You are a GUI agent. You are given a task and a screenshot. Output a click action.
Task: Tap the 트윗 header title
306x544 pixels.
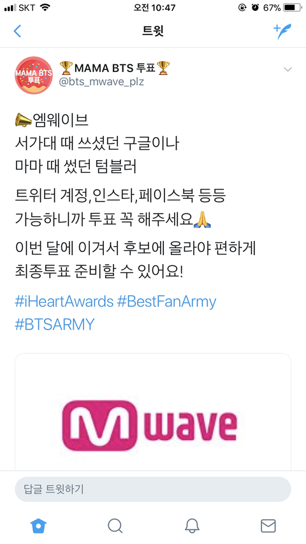pyautogui.click(x=152, y=31)
